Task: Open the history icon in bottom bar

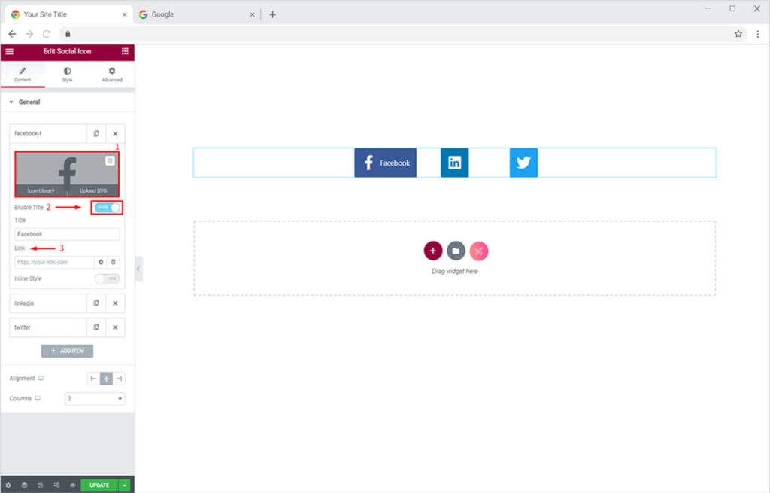Action: click(x=40, y=485)
